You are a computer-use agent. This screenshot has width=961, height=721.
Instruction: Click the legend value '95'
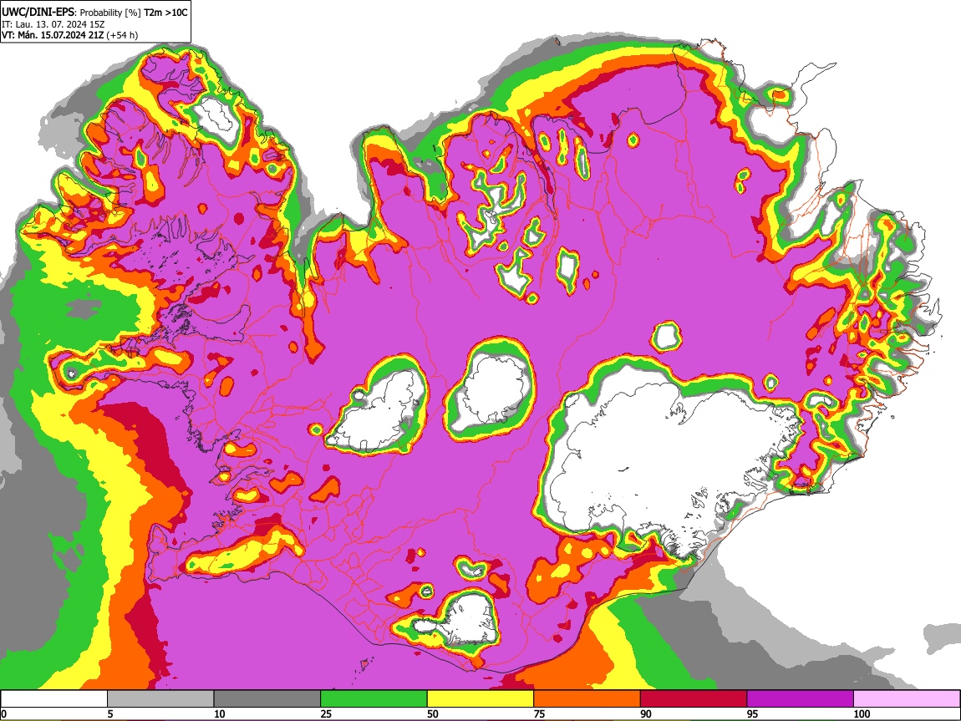pyautogui.click(x=753, y=713)
